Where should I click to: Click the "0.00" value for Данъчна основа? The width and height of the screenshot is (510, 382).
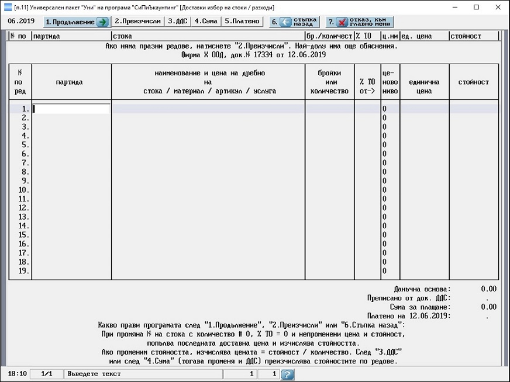(x=489, y=289)
